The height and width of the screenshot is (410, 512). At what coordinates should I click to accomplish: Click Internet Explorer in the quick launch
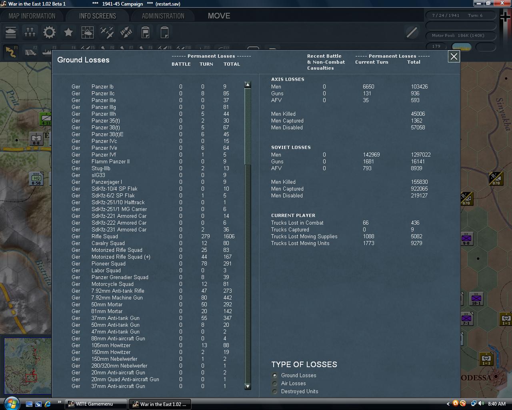click(48, 404)
